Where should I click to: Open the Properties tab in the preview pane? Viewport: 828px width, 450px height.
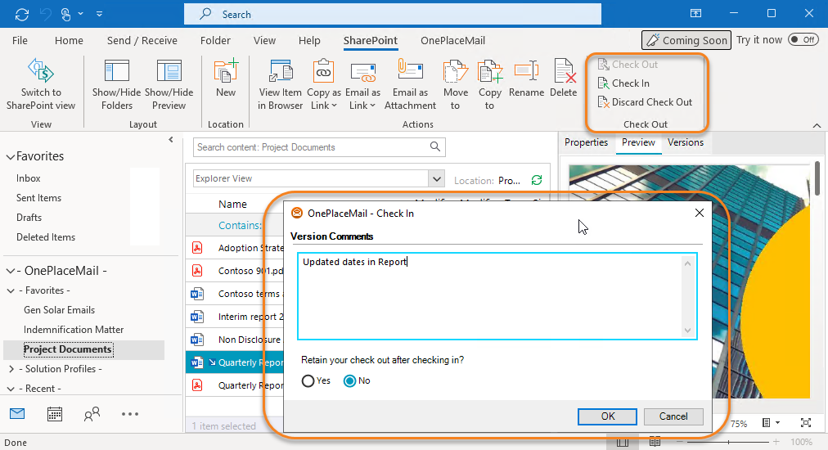[x=586, y=142]
